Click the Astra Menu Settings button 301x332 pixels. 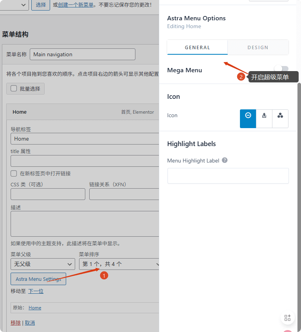click(38, 279)
